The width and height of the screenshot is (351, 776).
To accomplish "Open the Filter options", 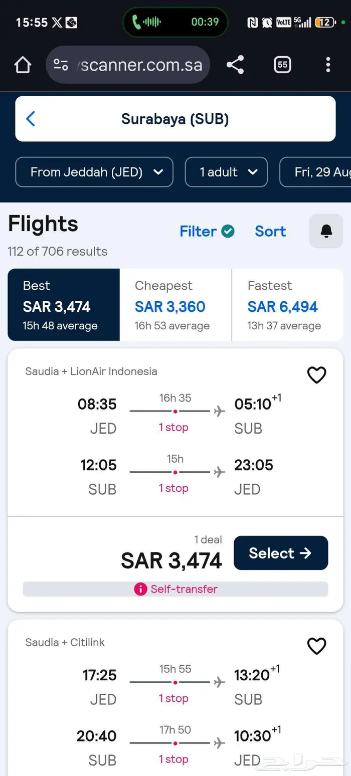I will point(207,231).
